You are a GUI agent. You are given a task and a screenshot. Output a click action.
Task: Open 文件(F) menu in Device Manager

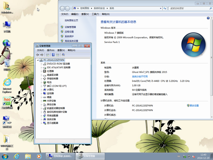tap(41, 50)
